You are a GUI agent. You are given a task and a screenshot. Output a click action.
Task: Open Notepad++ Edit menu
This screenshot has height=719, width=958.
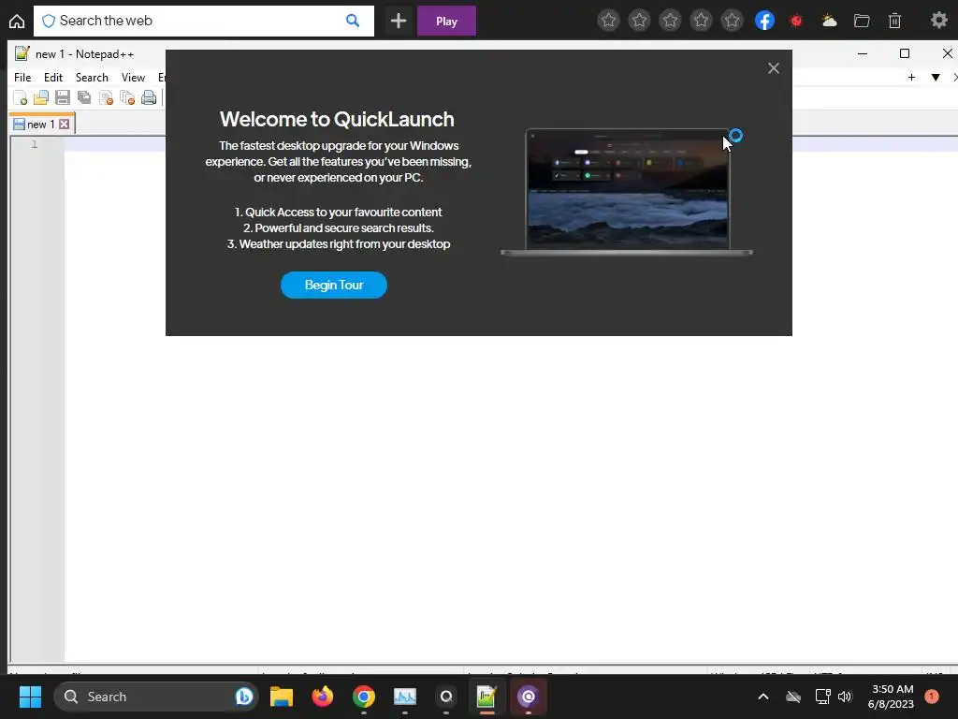click(53, 78)
